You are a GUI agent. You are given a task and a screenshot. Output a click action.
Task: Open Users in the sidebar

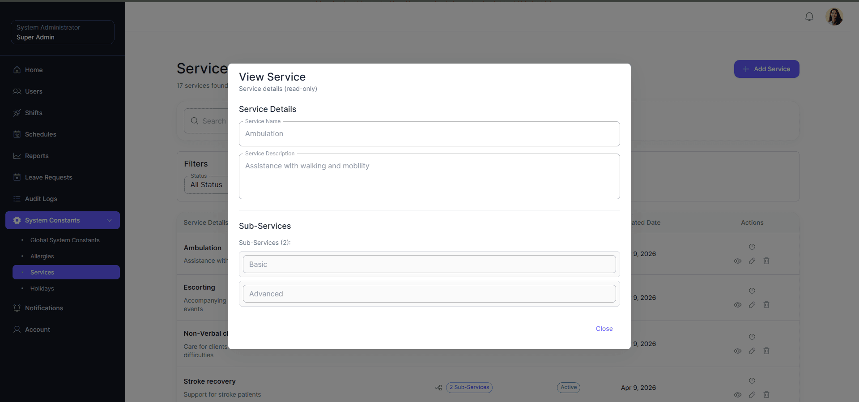(63, 91)
